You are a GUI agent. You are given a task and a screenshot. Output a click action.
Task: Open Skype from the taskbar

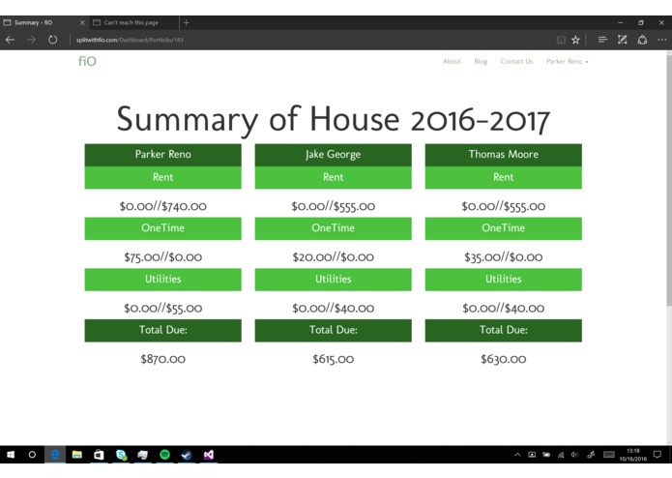(121, 455)
